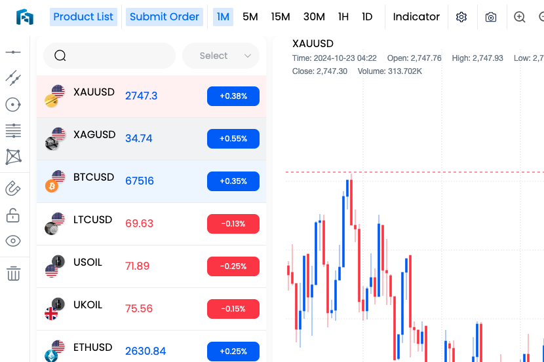The height and width of the screenshot is (362, 544).
Task: Switch to the 5M timeframe
Action: (x=250, y=17)
